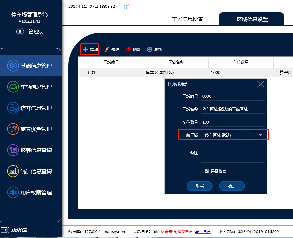This screenshot has width=293, height=238.
Task: Click the 基础信息管理 gear icon
Action: pos(13,66)
